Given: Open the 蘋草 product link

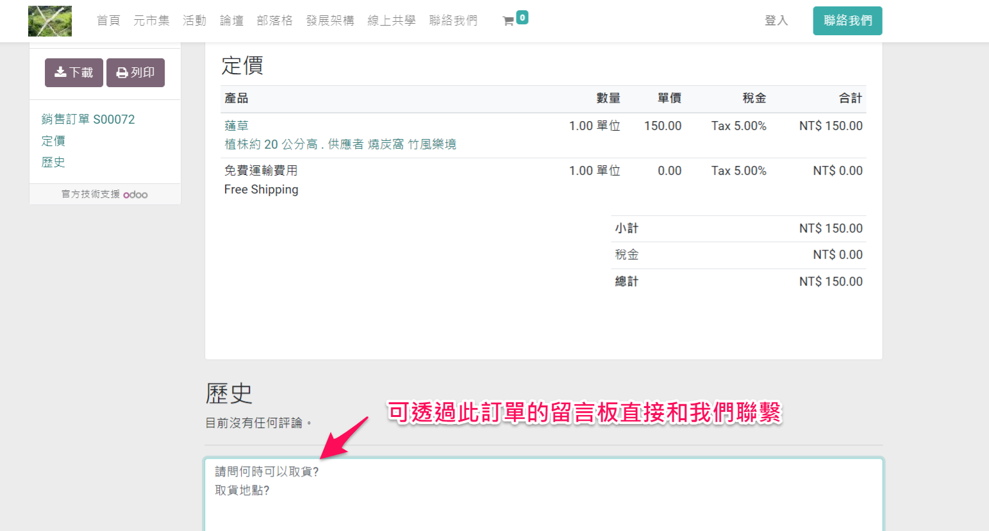Looking at the screenshot, I should click(237, 126).
